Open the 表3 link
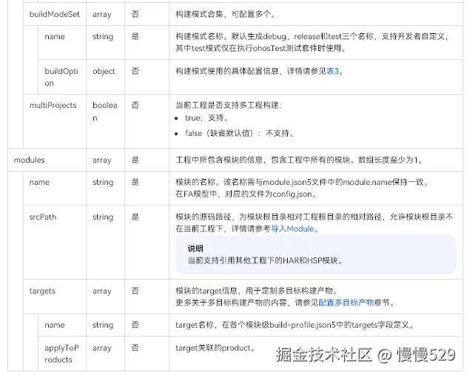467x375 pixels. [x=332, y=72]
